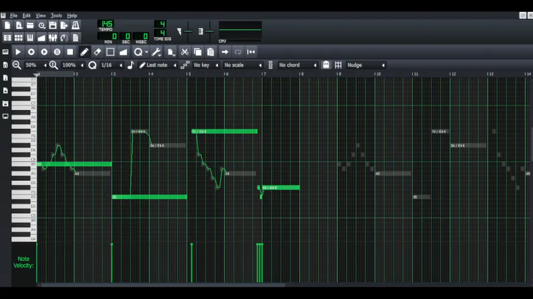Open vertical zoom 100% dropdown

pyautogui.click(x=72, y=65)
